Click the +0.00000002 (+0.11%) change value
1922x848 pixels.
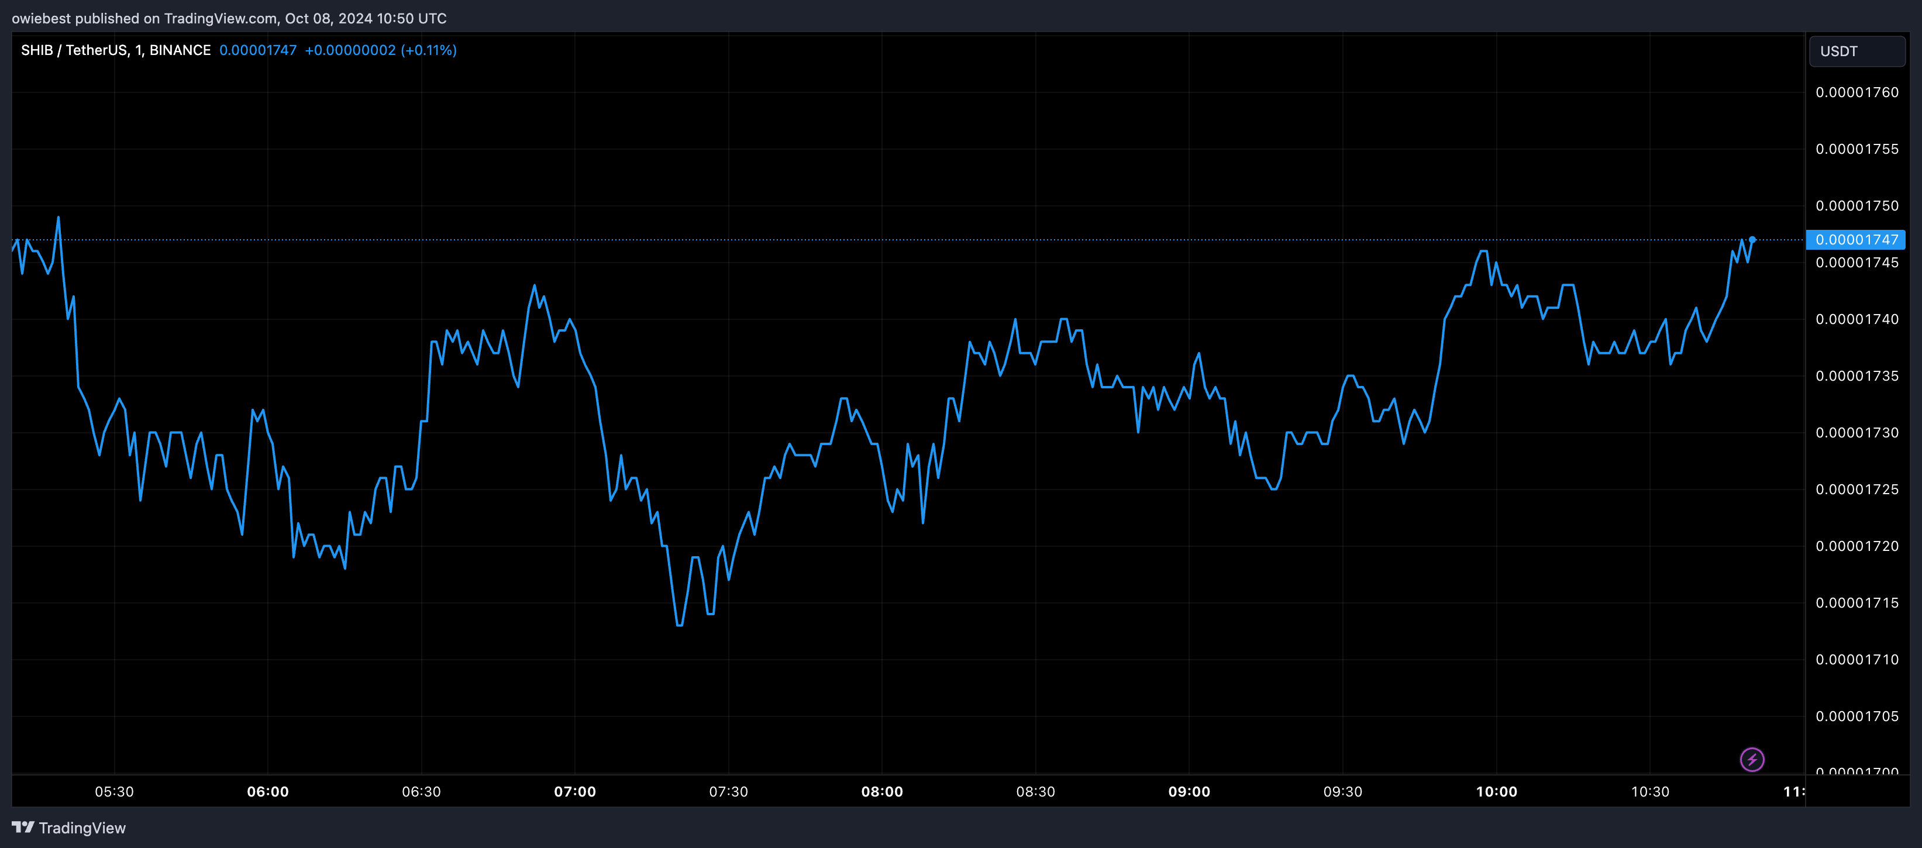tap(381, 50)
